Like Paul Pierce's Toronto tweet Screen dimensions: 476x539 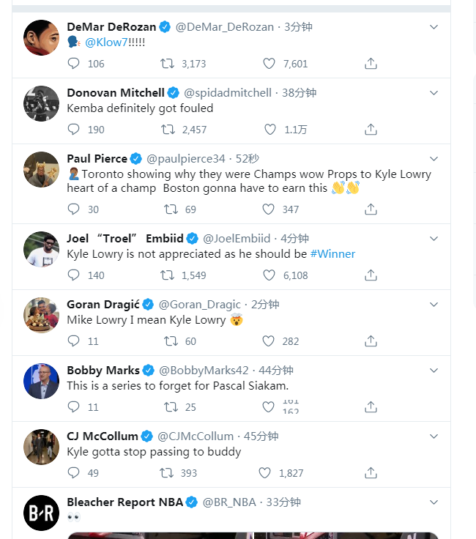point(269,209)
